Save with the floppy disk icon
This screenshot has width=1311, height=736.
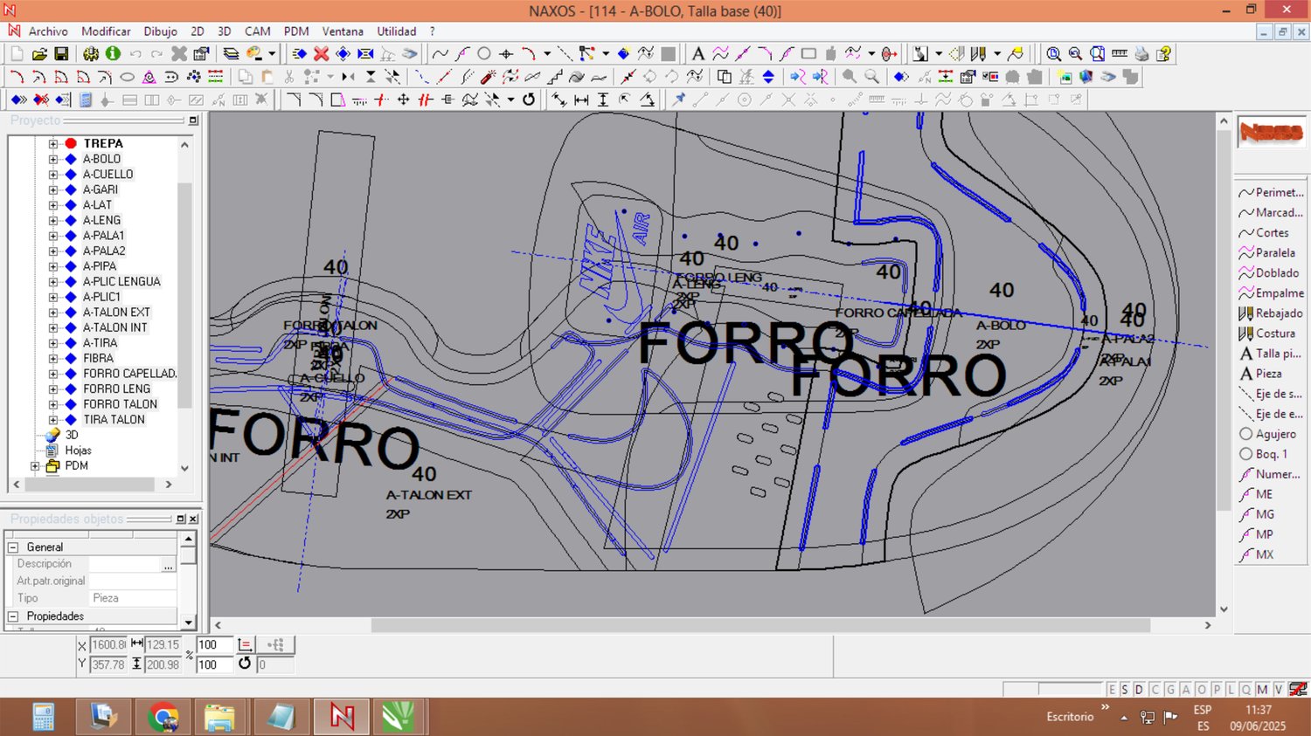pyautogui.click(x=61, y=54)
